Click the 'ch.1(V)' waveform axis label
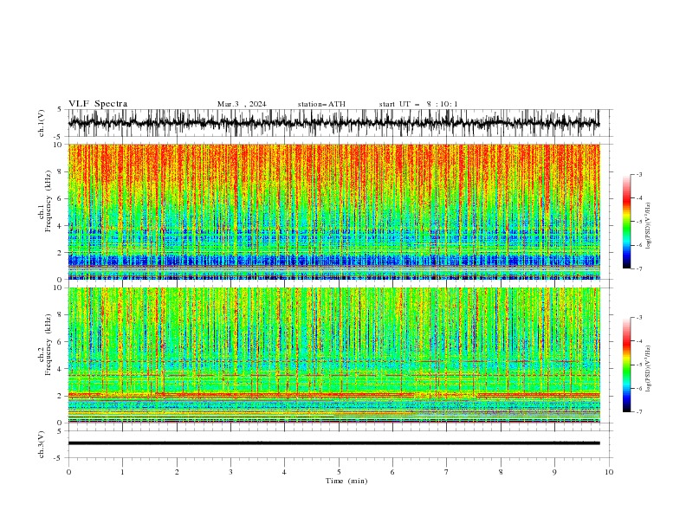The image size is (686, 530). coord(42,123)
